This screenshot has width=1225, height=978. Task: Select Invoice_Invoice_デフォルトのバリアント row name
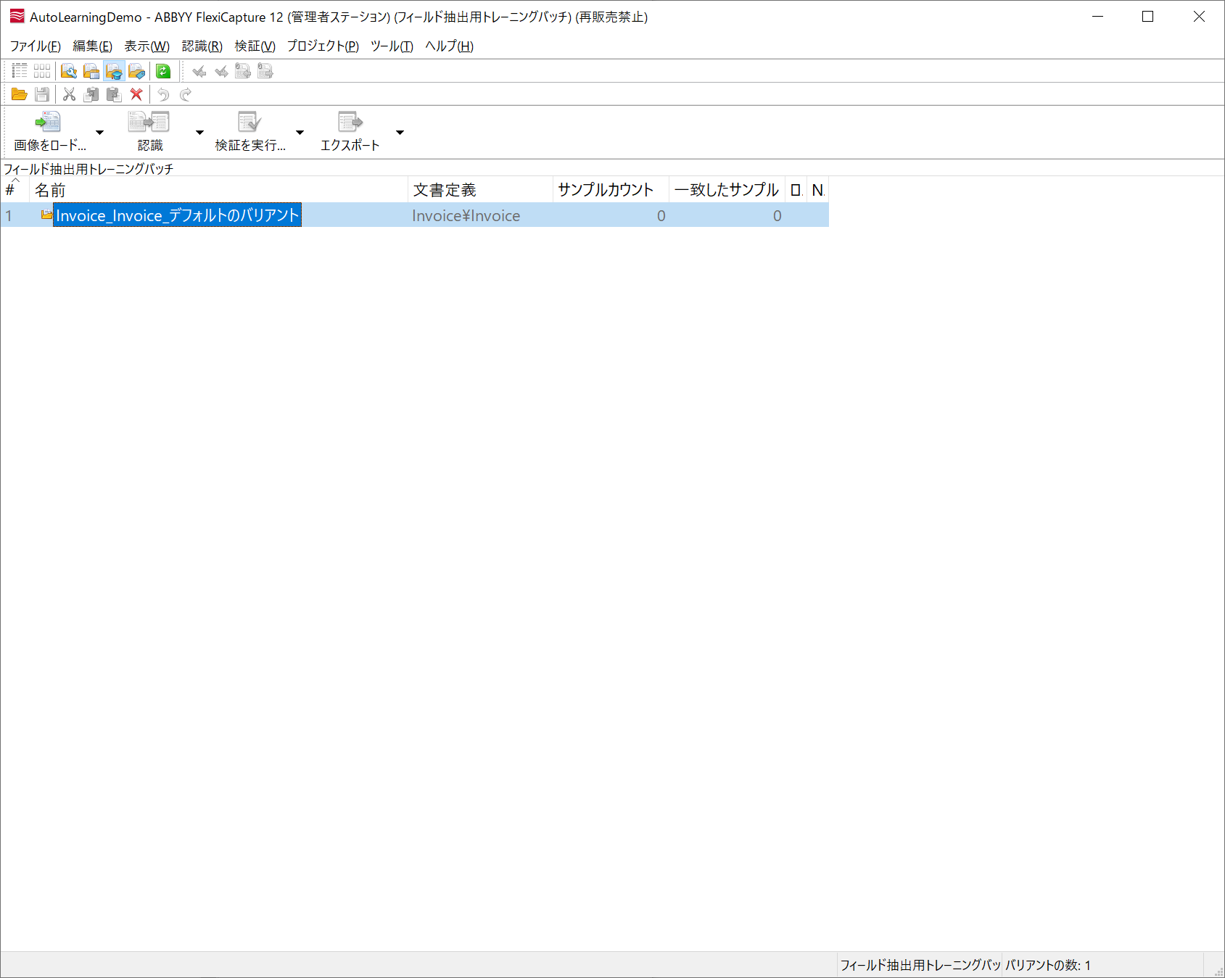[x=177, y=215]
